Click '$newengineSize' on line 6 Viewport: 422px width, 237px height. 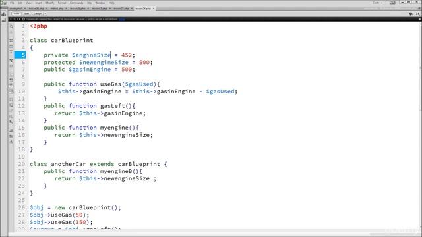coord(104,63)
